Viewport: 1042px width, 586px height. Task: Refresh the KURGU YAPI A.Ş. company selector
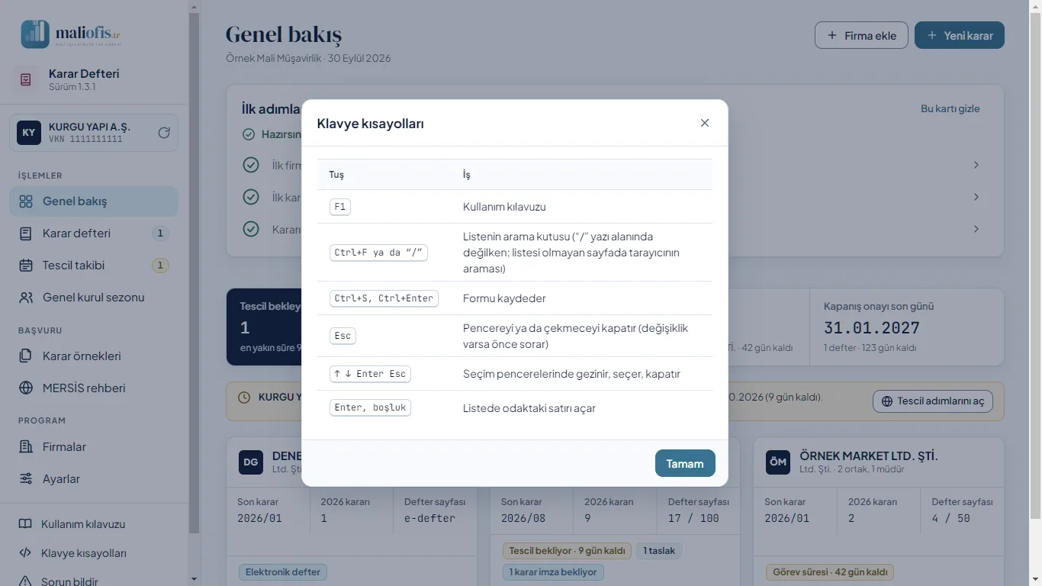164,133
